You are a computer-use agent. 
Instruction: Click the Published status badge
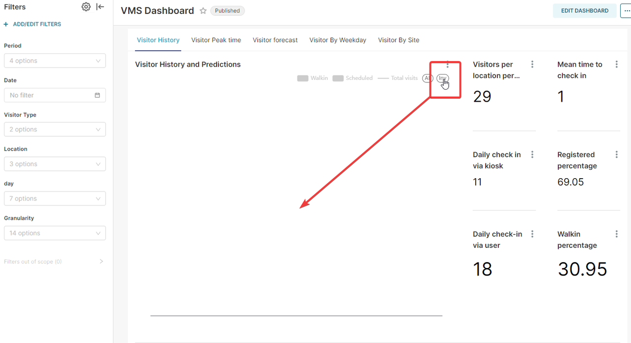(227, 11)
